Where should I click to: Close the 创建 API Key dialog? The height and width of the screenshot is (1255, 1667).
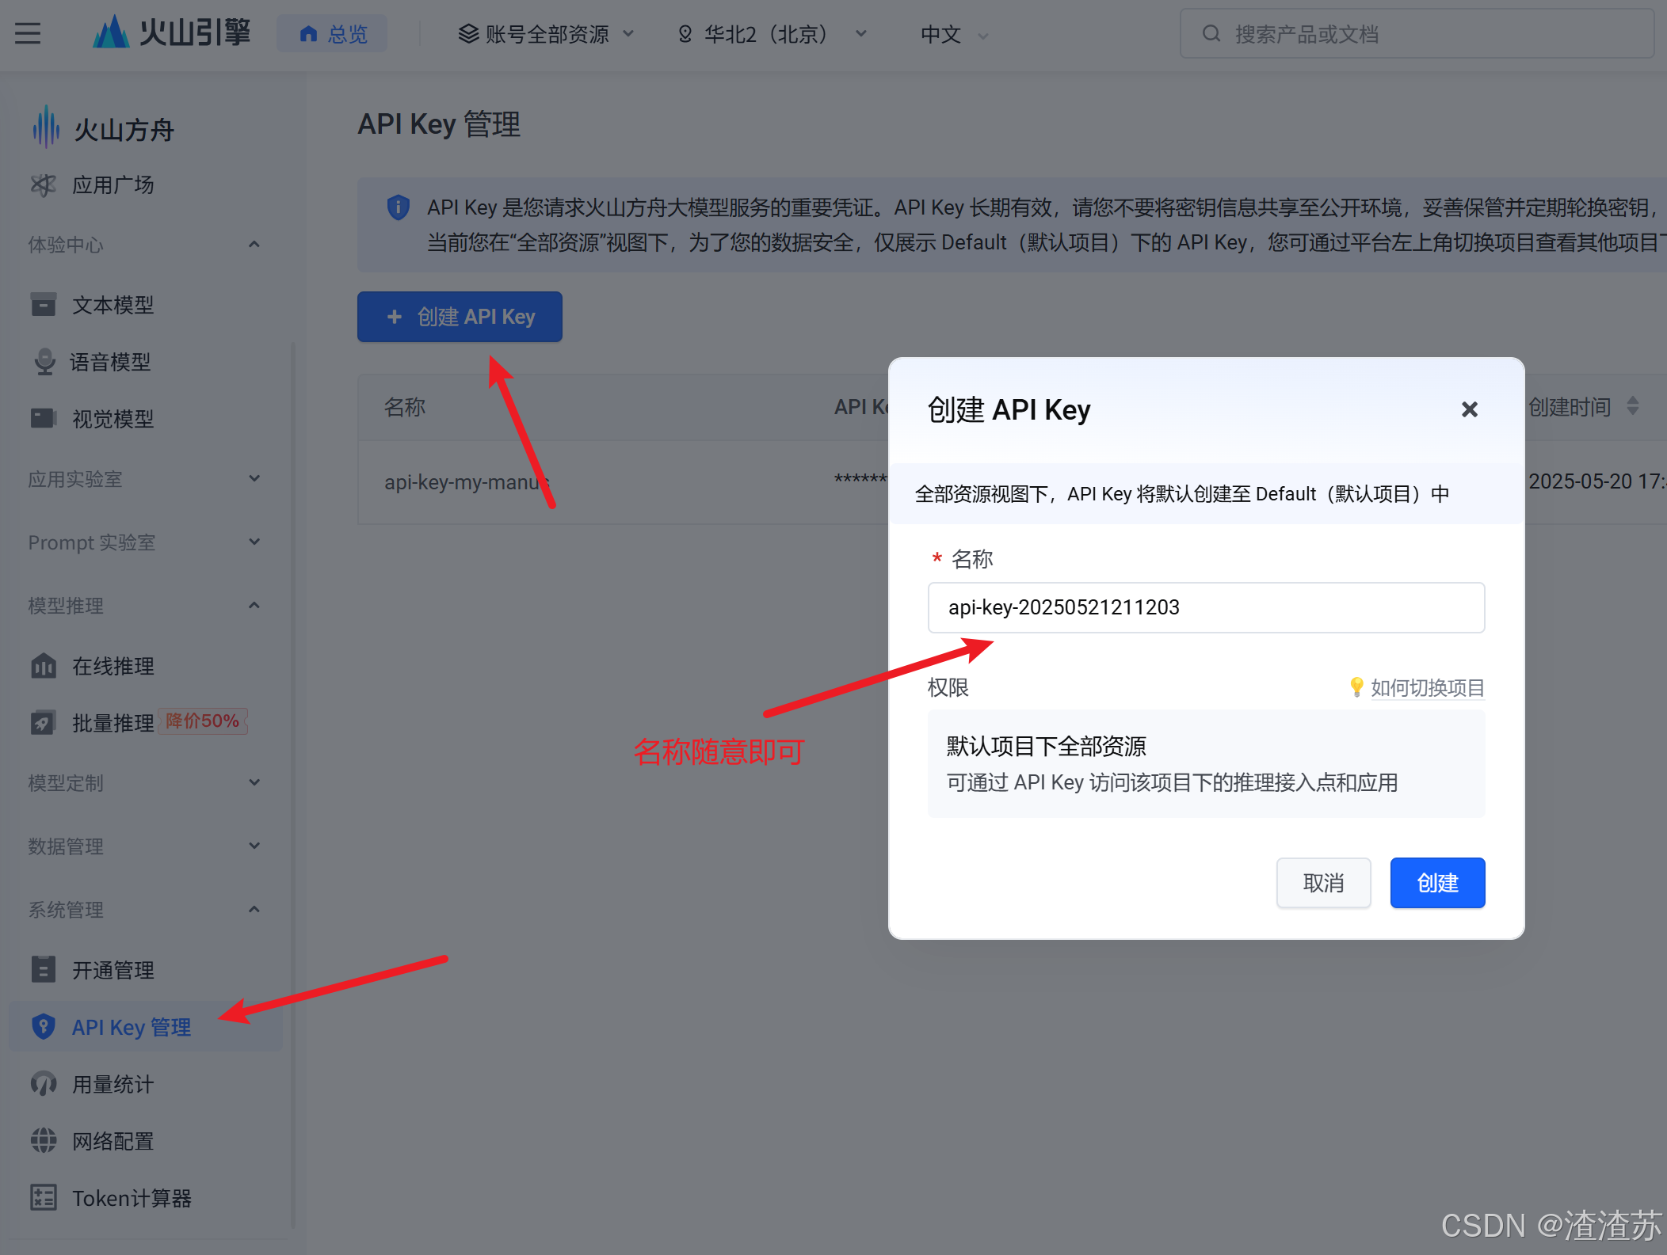pos(1470,409)
